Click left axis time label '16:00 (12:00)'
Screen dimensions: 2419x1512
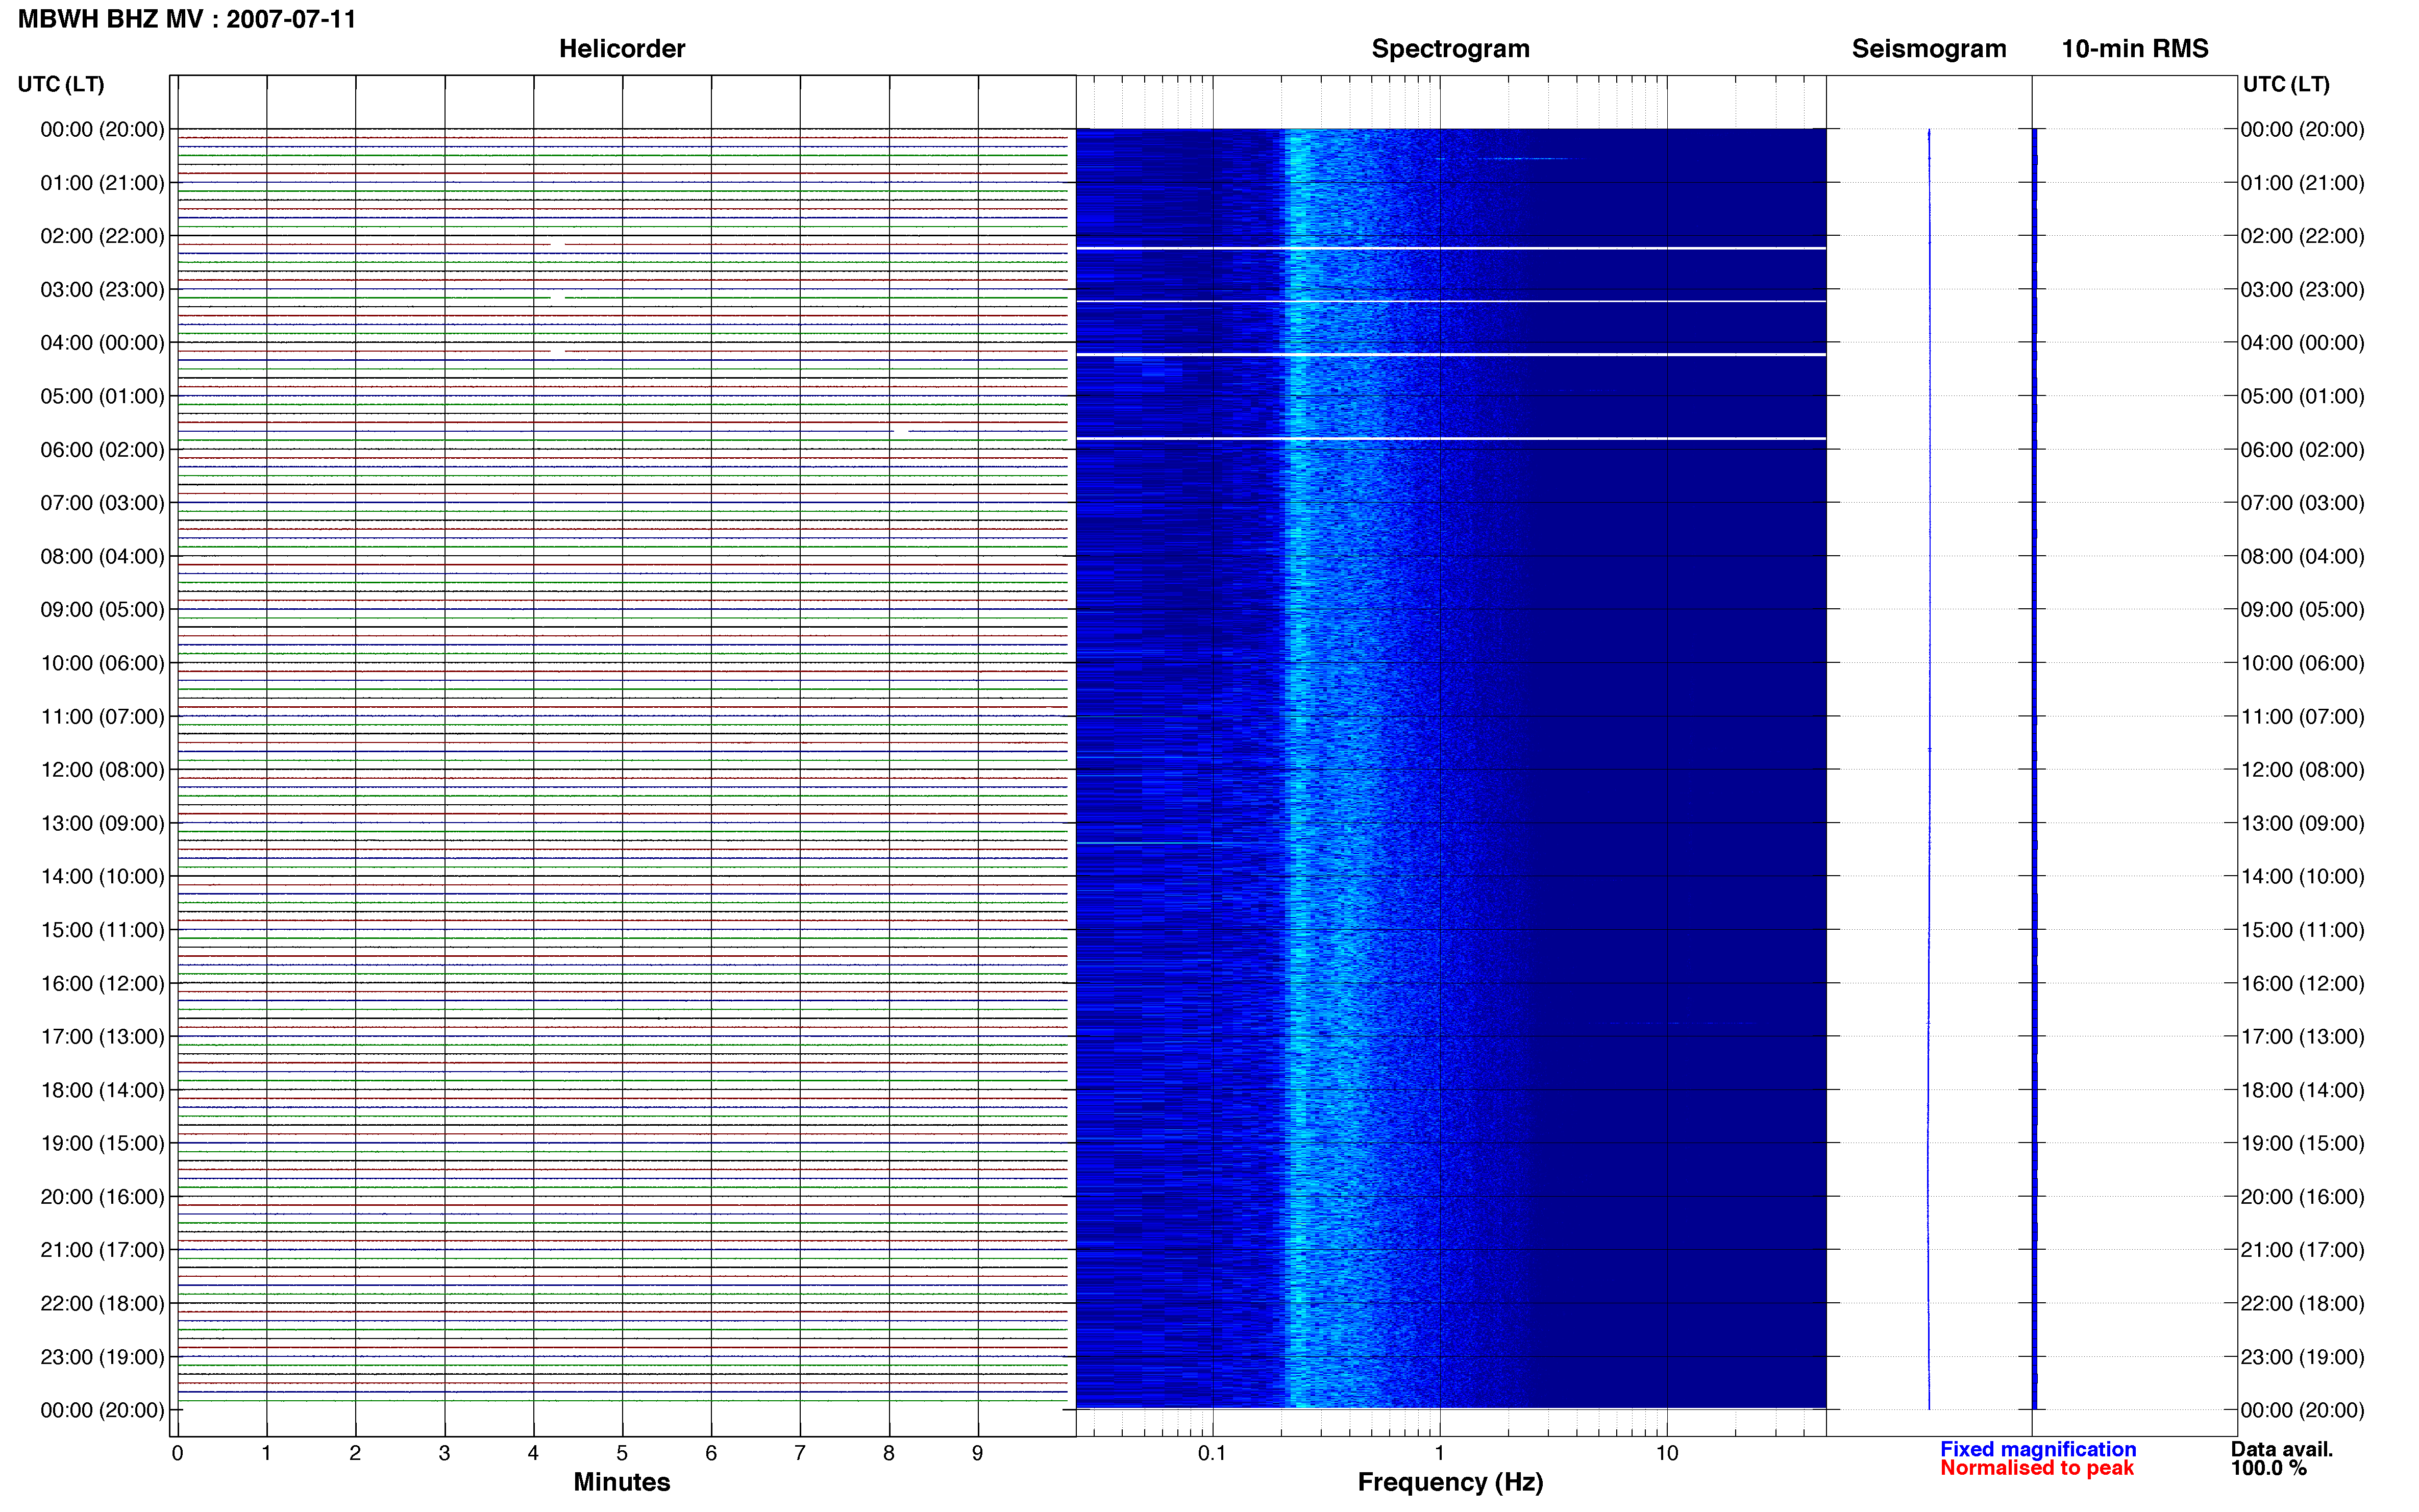(x=102, y=983)
